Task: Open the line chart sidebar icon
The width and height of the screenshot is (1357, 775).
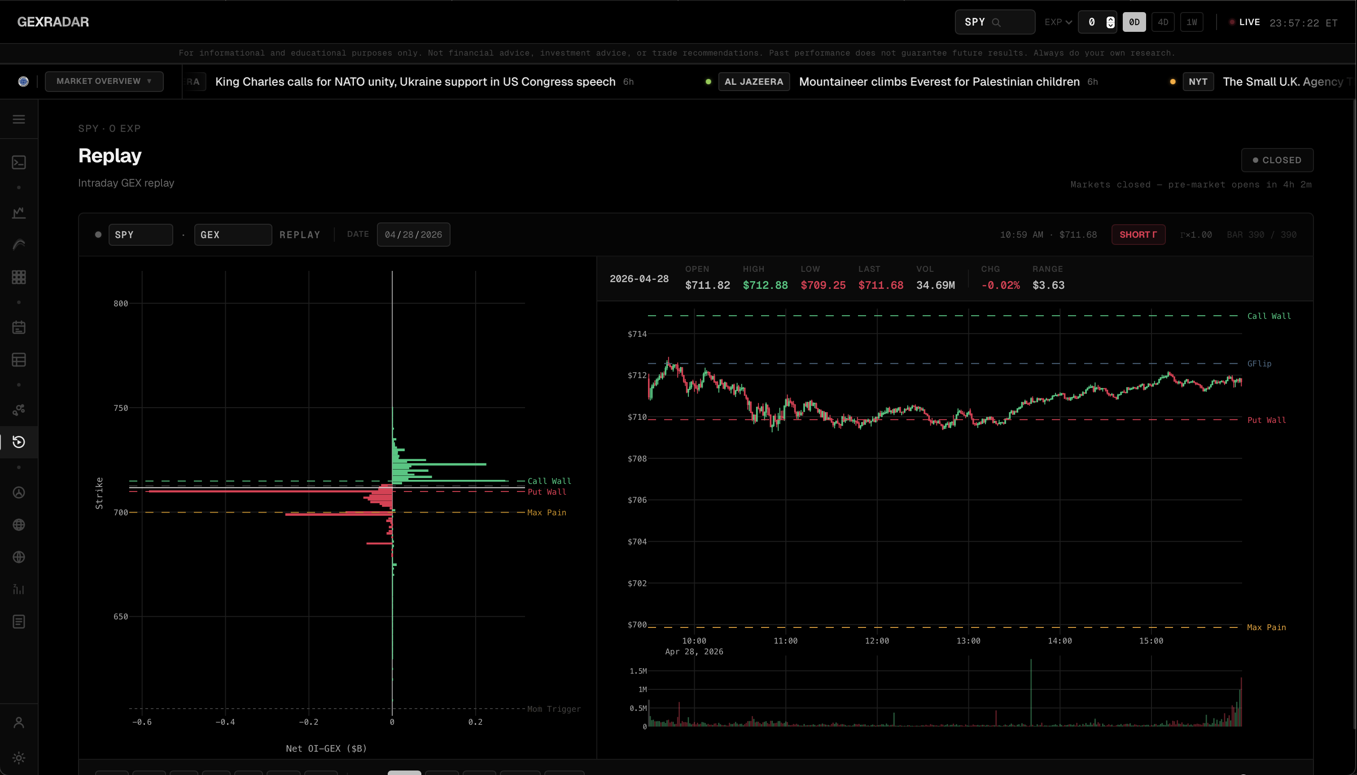Action: point(19,213)
